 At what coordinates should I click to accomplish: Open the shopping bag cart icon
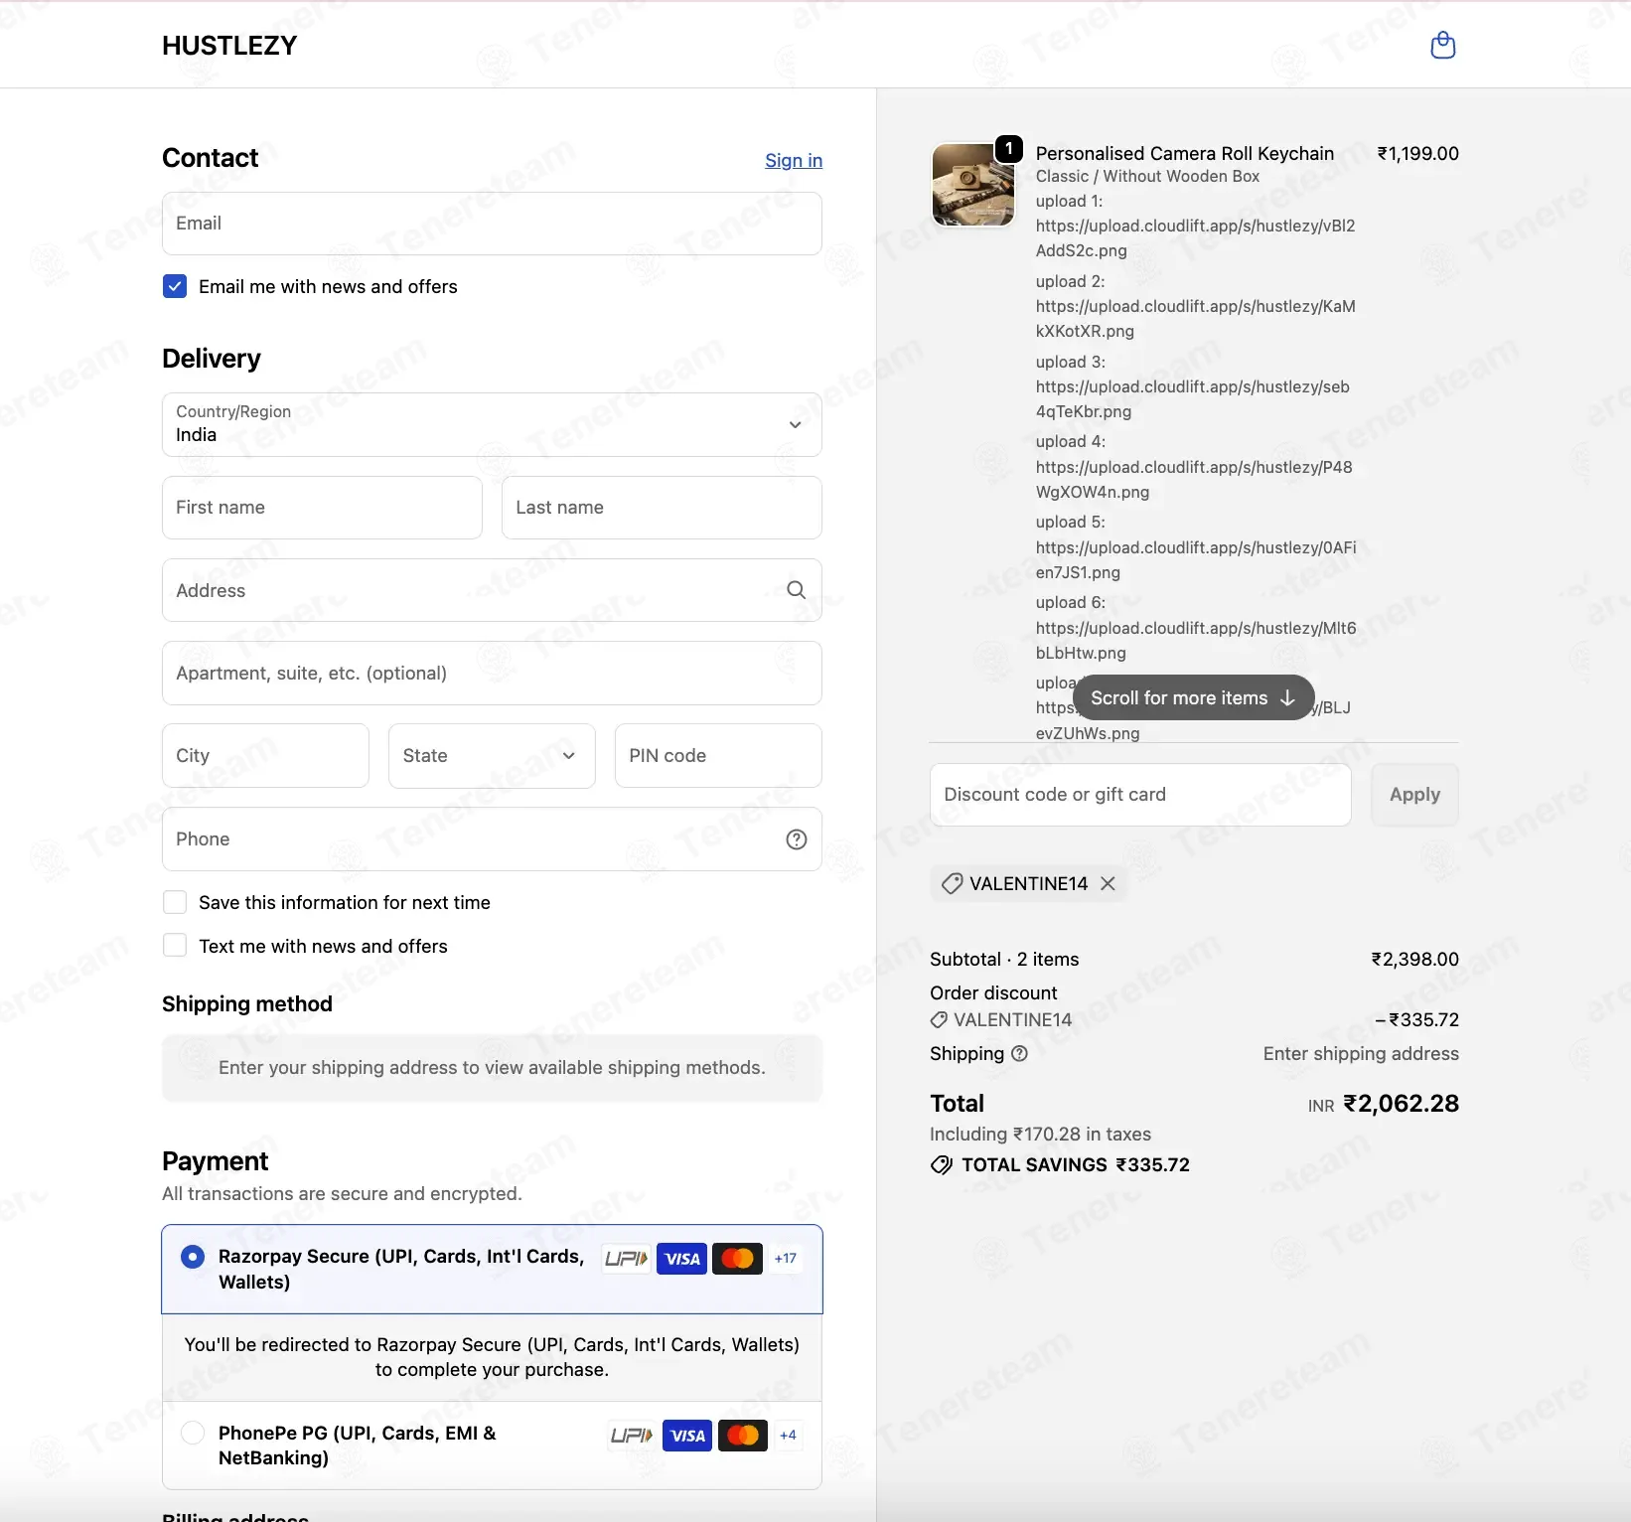[1442, 45]
